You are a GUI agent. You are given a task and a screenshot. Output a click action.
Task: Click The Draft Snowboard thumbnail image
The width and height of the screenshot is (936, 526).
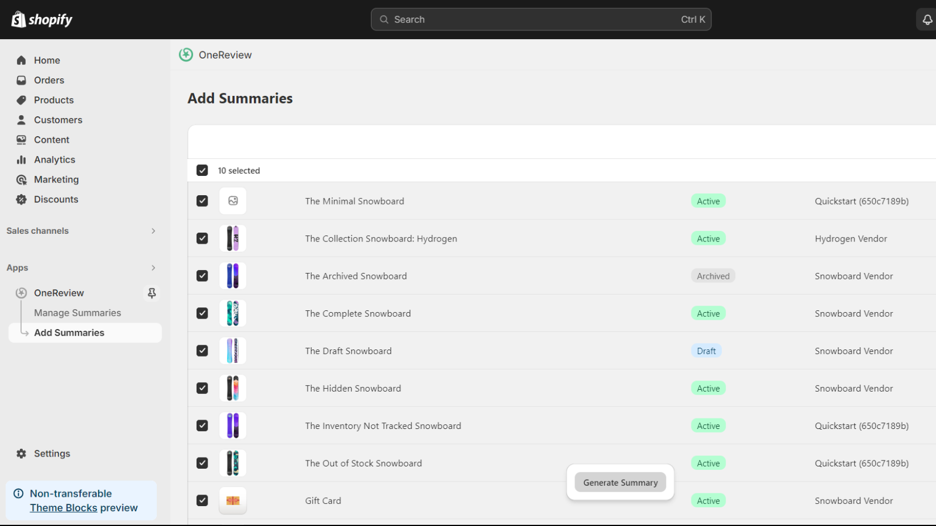tap(233, 351)
